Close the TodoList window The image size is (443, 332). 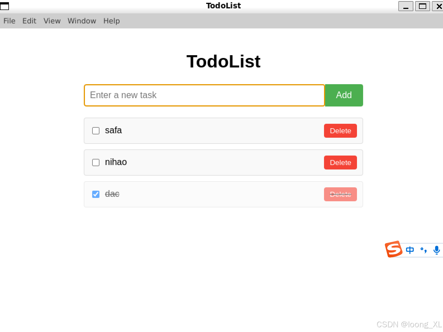(x=439, y=6)
